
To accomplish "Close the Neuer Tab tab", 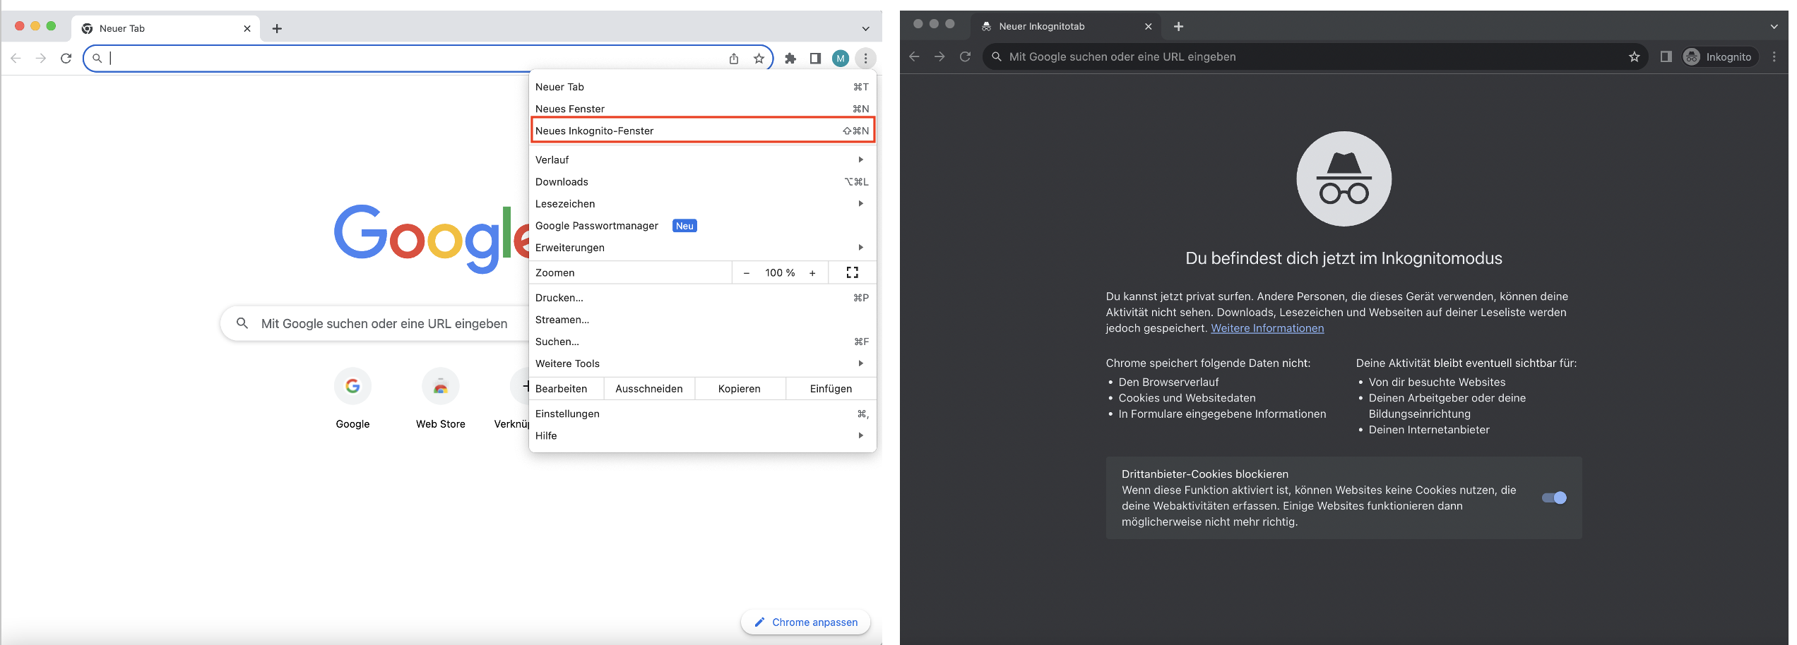I will [x=247, y=29].
